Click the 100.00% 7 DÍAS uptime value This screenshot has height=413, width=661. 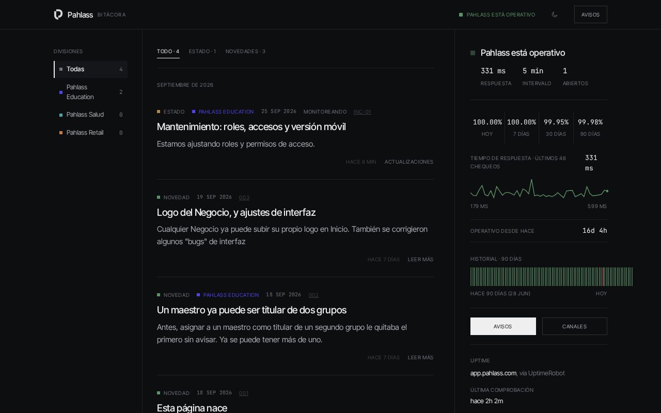click(x=522, y=122)
